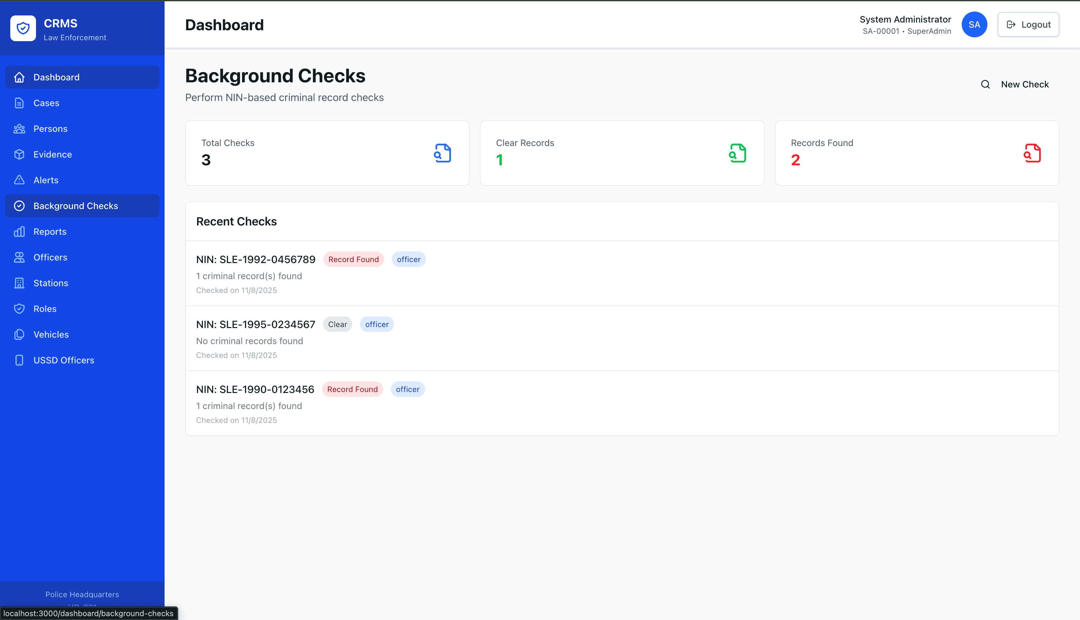Click Record Found badge on SLE-1990-0123456
Screen dimensions: 1080x620
(x=352, y=389)
